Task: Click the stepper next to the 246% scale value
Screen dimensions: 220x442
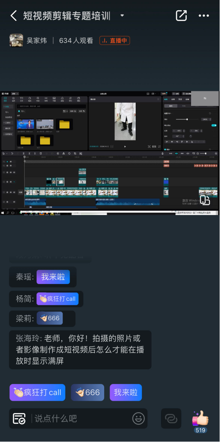Action: tap(210, 119)
